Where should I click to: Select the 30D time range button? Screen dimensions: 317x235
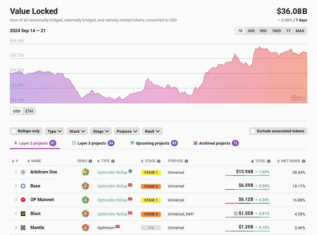click(251, 31)
